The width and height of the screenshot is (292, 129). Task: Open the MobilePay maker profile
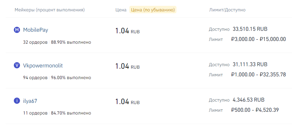point(36,30)
